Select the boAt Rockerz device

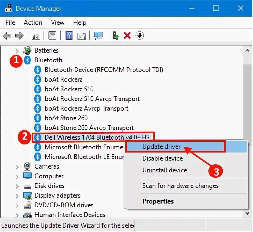(64, 79)
